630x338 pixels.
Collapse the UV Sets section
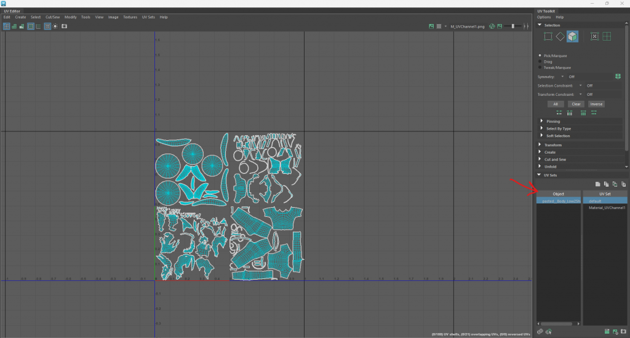(x=539, y=175)
